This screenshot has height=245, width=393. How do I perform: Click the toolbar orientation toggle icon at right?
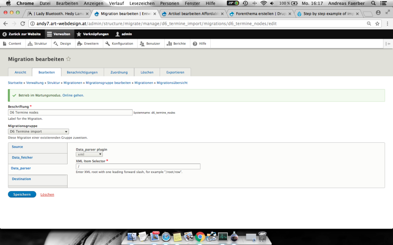[x=388, y=44]
